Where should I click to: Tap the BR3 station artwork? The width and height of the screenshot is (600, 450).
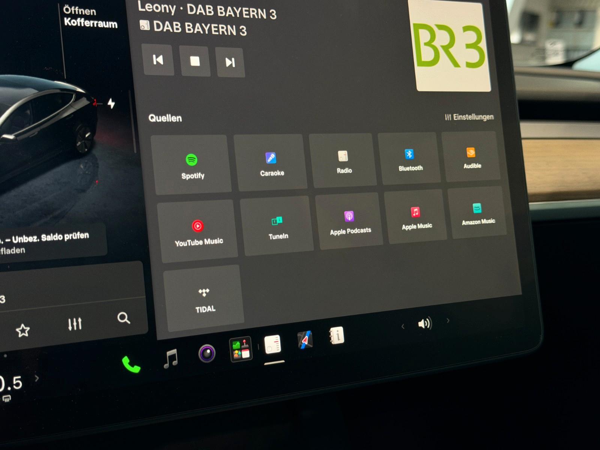point(450,45)
